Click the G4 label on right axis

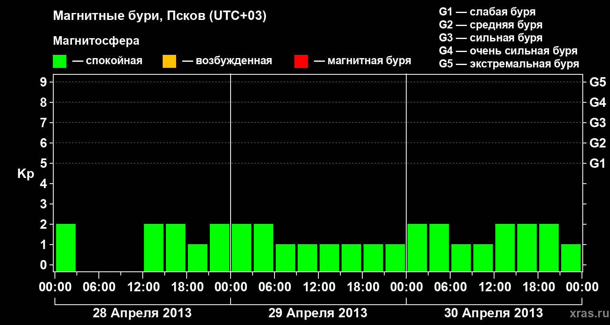597,102
